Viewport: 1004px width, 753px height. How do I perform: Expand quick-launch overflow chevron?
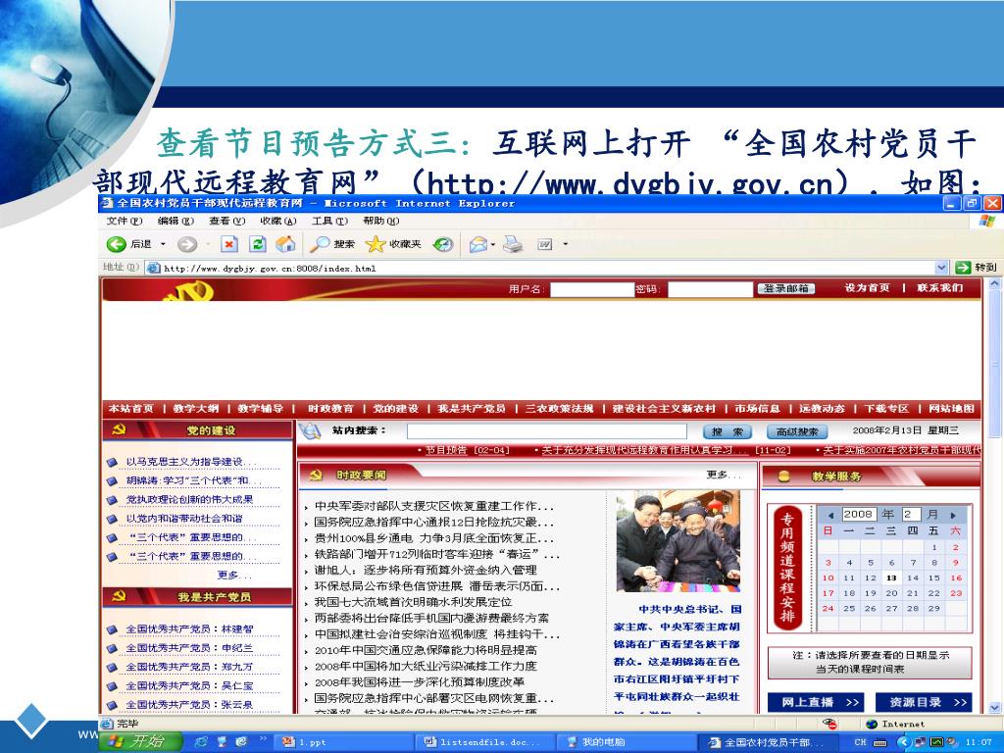pyautogui.click(x=263, y=739)
